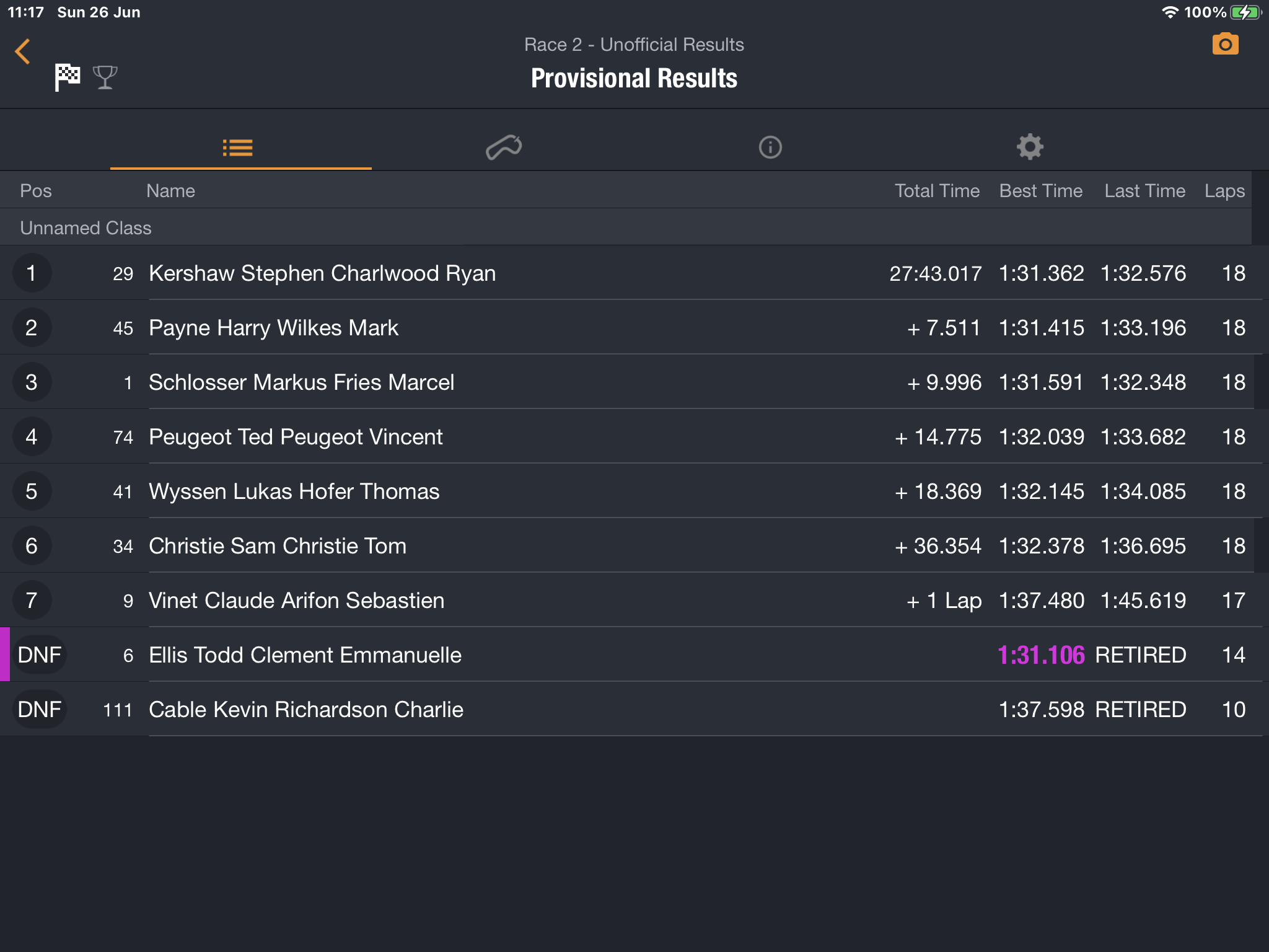Tap the Laps column header
1269x952 pixels.
(1224, 191)
